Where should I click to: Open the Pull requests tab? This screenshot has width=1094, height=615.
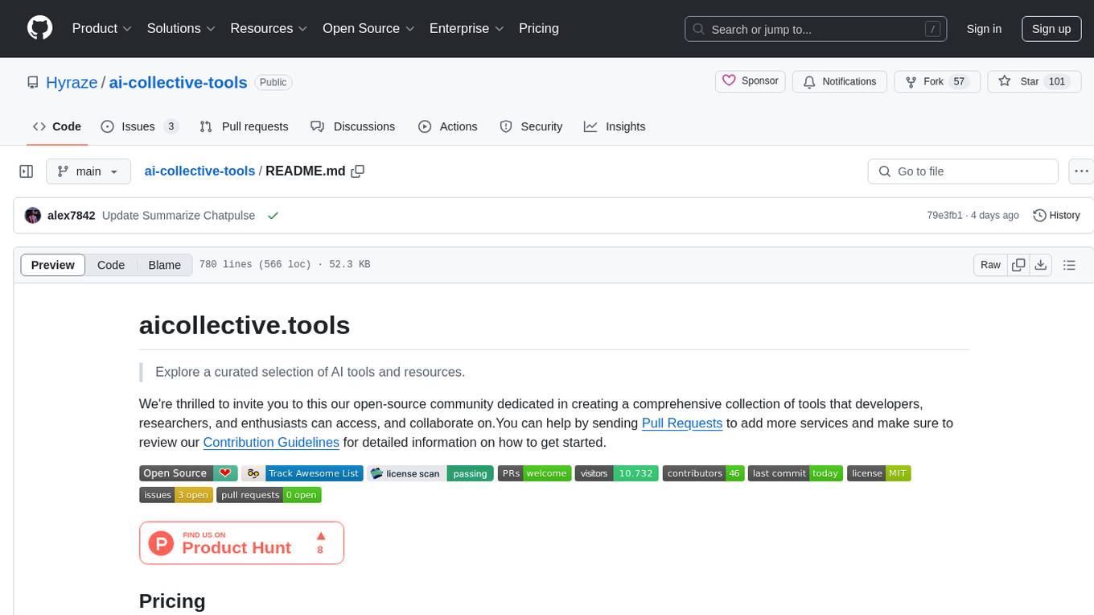244,126
